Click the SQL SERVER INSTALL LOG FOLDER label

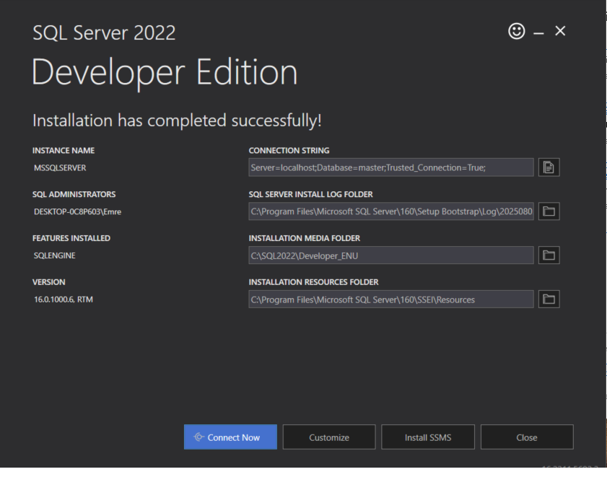click(x=310, y=194)
